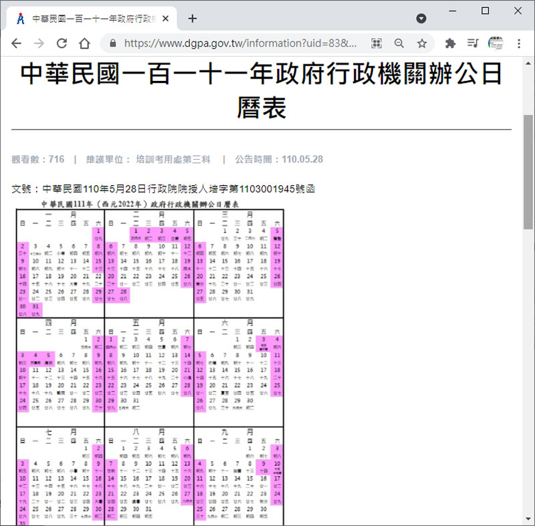This screenshot has width=535, height=526.
Task: Open Chrome's three-dot menu
Action: click(x=519, y=43)
